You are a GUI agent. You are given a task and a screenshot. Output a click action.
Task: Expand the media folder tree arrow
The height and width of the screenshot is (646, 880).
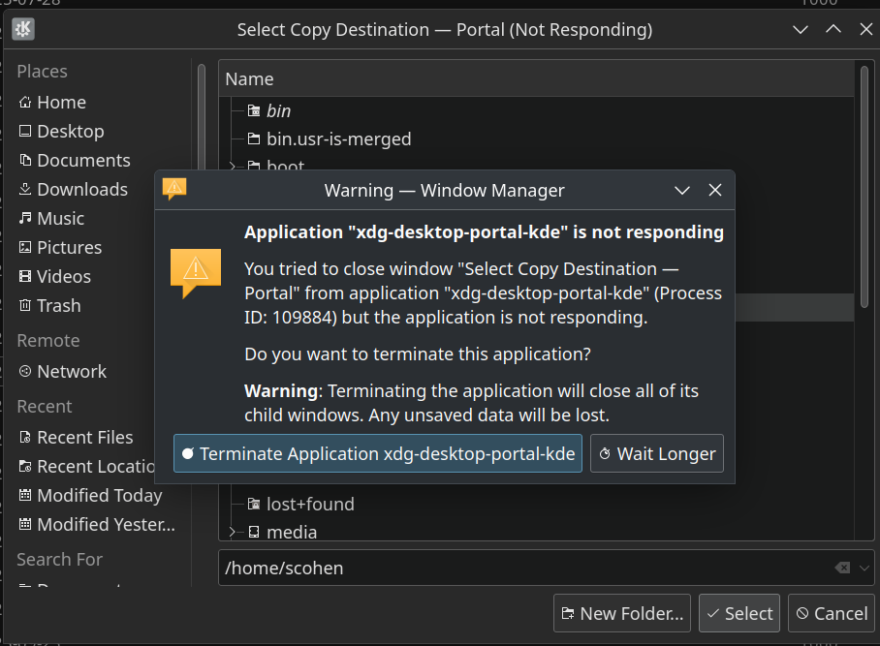point(233,532)
